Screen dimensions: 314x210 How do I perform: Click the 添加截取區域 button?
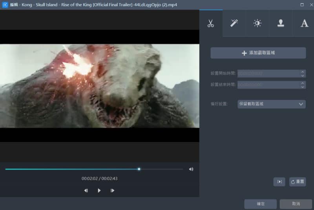258,53
